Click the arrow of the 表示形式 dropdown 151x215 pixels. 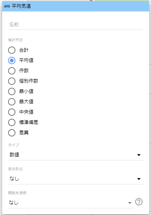click(x=139, y=179)
